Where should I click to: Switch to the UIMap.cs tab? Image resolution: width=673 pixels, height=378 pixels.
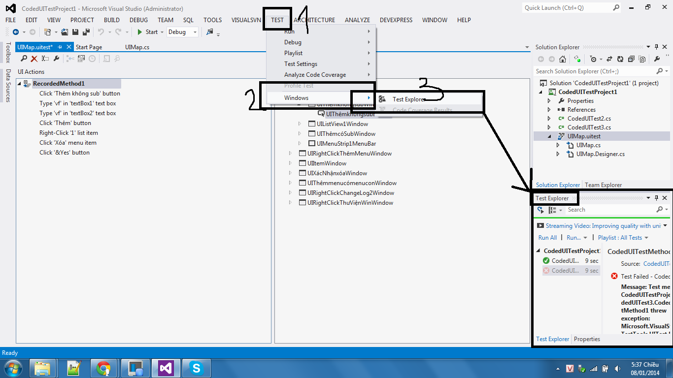(x=137, y=47)
